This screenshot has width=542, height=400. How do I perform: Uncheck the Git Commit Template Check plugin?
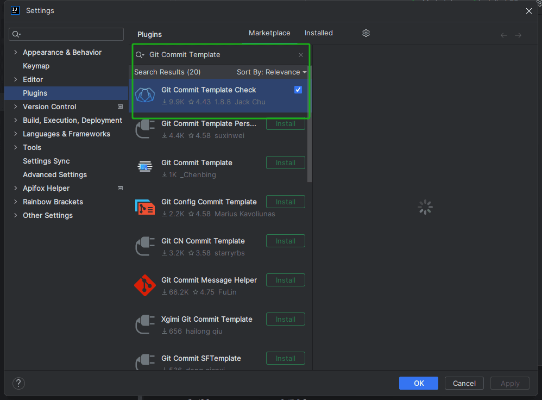298,90
